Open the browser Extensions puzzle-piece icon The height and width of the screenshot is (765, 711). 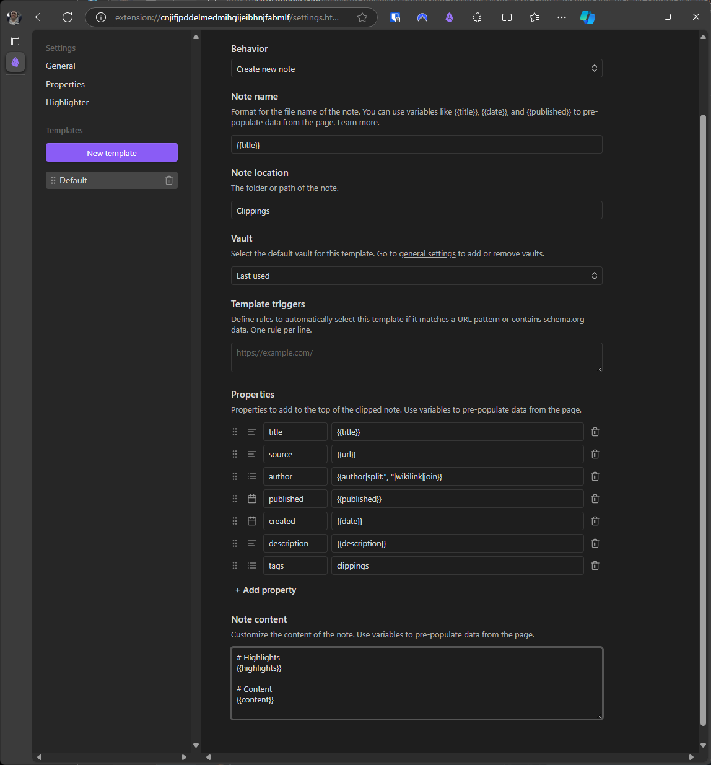click(x=477, y=17)
